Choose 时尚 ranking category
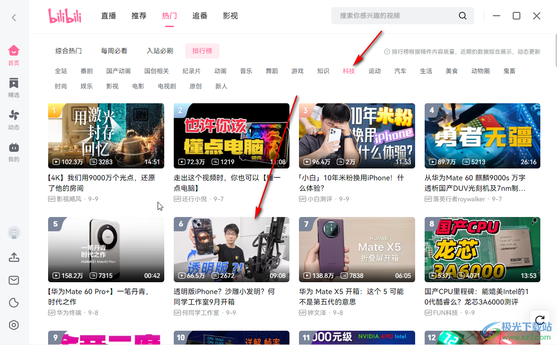 [61, 86]
